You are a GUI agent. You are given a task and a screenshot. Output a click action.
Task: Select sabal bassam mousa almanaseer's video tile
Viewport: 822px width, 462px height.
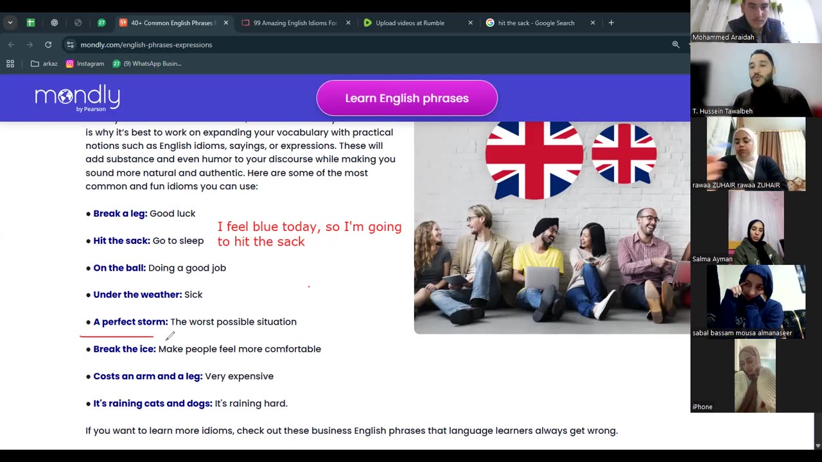[756, 302]
